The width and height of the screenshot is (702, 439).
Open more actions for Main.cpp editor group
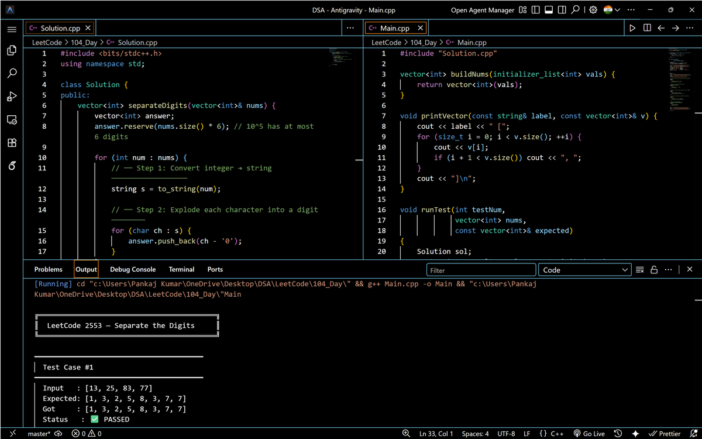pyautogui.click(x=690, y=28)
